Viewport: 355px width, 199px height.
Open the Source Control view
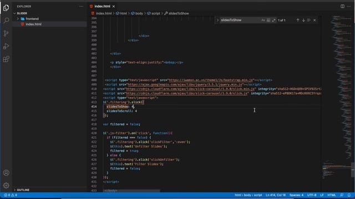pyautogui.click(x=6, y=33)
